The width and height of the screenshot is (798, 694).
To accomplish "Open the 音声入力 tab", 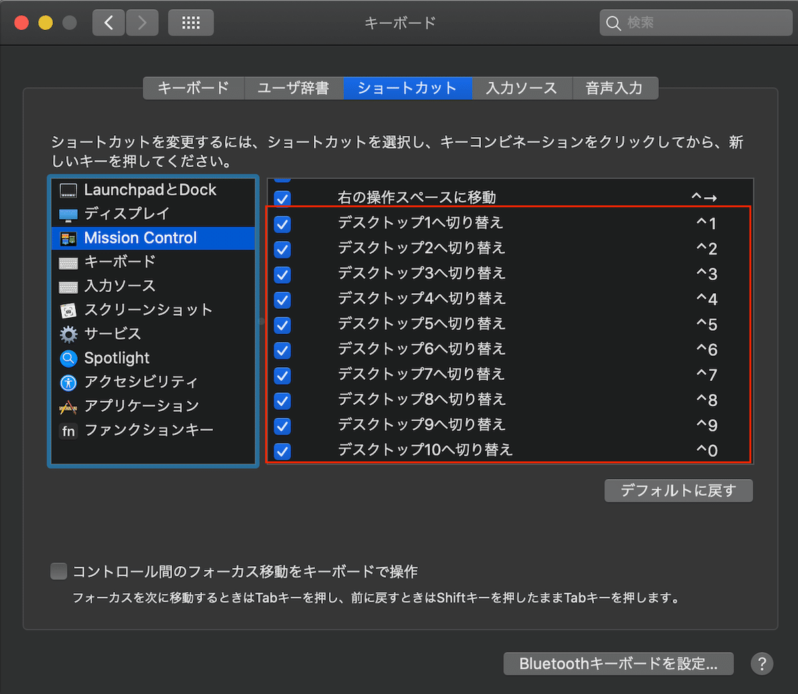I will (614, 88).
